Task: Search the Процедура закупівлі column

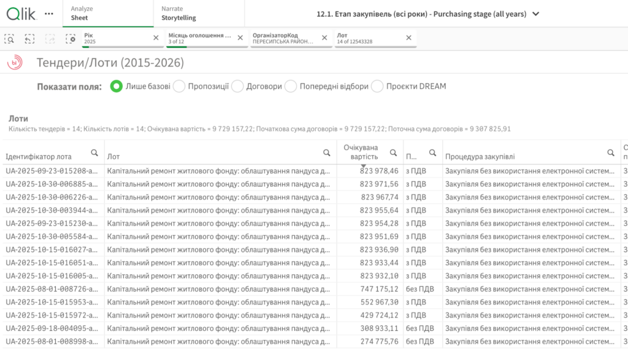Action: click(611, 153)
